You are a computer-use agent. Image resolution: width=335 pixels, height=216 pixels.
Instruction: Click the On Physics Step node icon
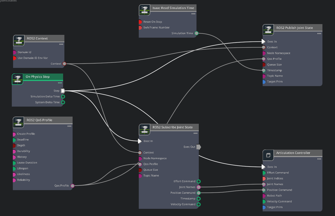tap(17, 79)
